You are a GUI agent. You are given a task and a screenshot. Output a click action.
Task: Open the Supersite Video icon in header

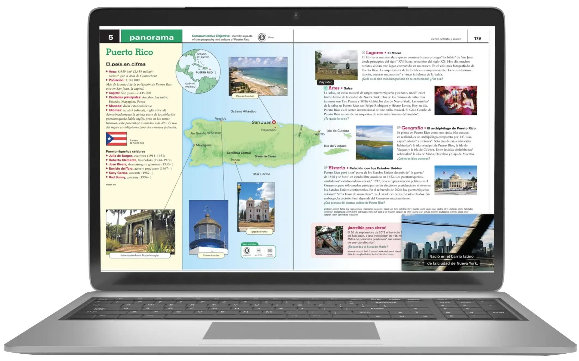pyautogui.click(x=262, y=37)
